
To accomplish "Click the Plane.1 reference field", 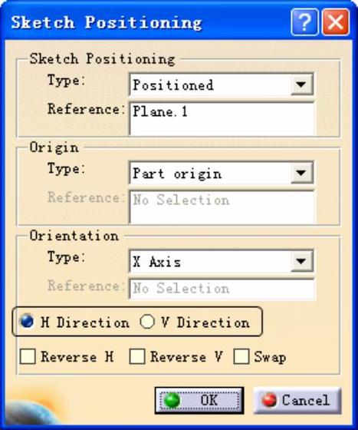I will pos(222,119).
